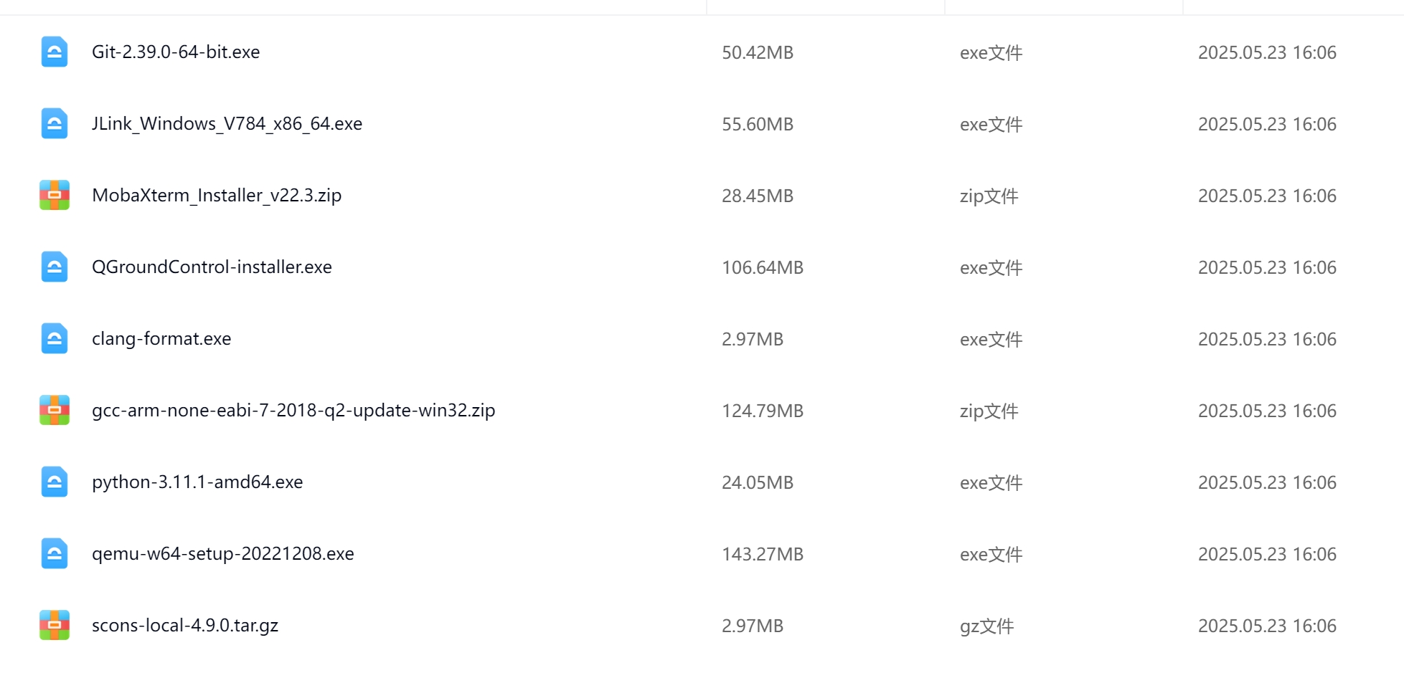This screenshot has height=673, width=1404.
Task: Open Git-2.39.0-64-bit.exe
Action: click(176, 52)
